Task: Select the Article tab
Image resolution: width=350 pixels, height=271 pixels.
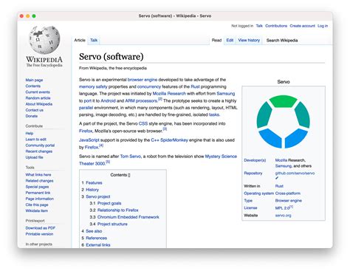Action: pos(80,40)
